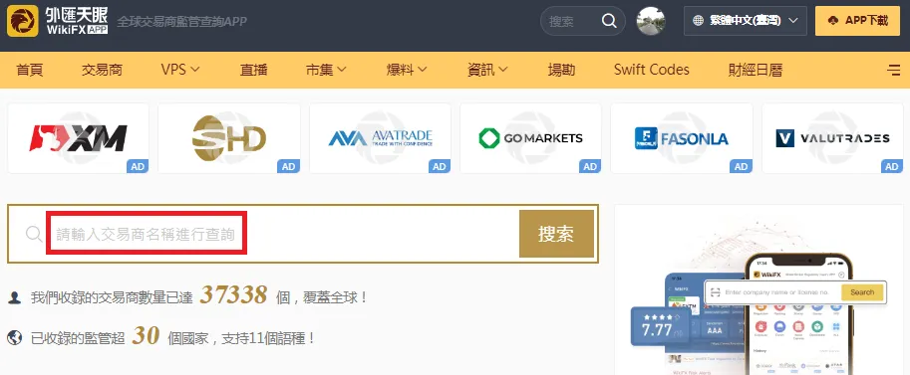The height and width of the screenshot is (375, 910).
Task: Open the AvaTrade ad banner
Action: (x=380, y=138)
